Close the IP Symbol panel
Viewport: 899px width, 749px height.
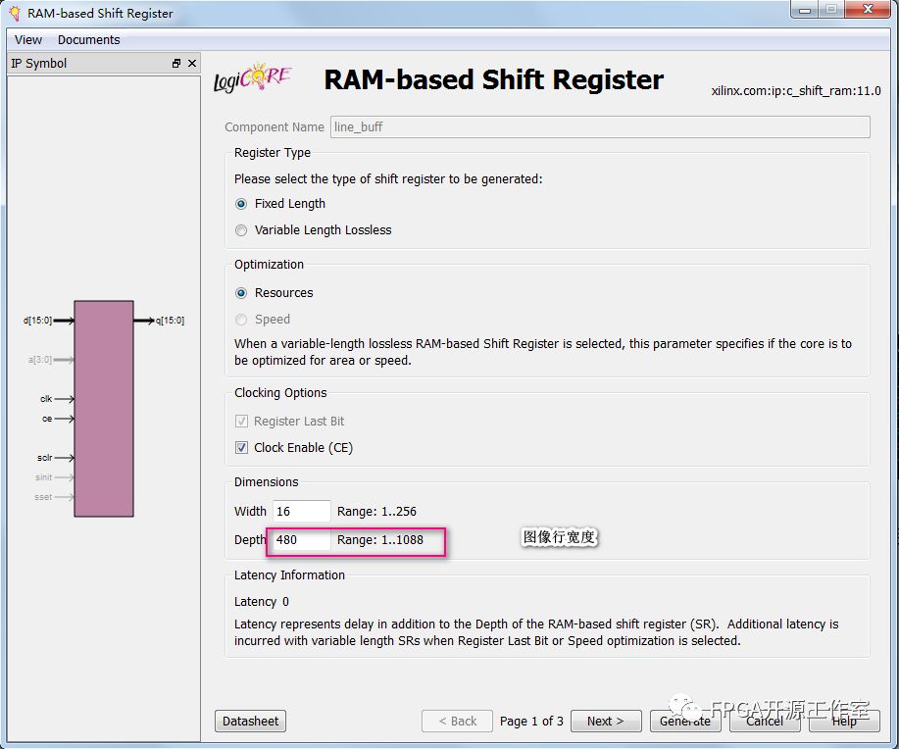(192, 64)
